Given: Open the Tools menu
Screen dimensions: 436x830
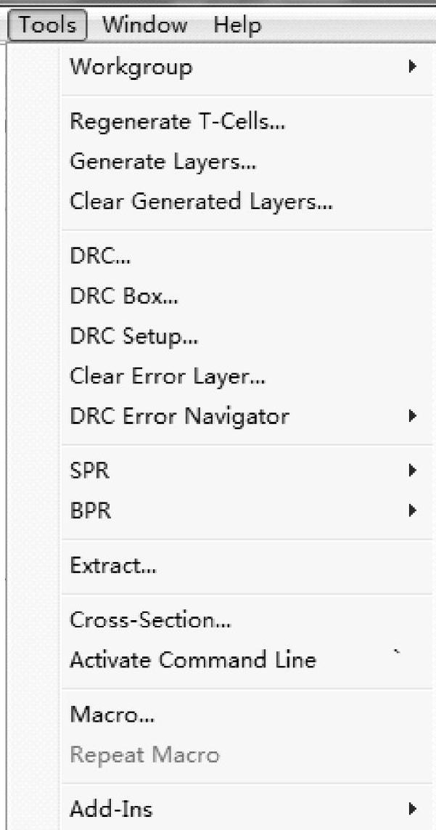Looking at the screenshot, I should click(x=48, y=26).
